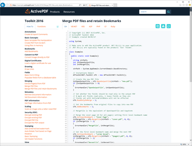The height and width of the screenshot is (146, 192).
Task: Open the browser tools gear icon
Action: tap(187, 5)
